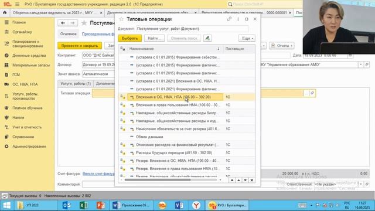Open Yandex browser from the taskbar
The width and height of the screenshot is (375, 211).
click(x=196, y=205)
